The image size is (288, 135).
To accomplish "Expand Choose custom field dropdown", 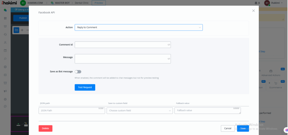I will (x=139, y=111).
